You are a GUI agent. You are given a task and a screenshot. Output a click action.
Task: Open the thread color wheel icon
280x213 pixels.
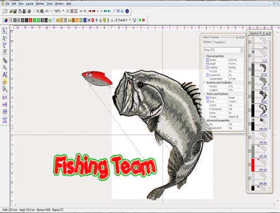point(6,20)
